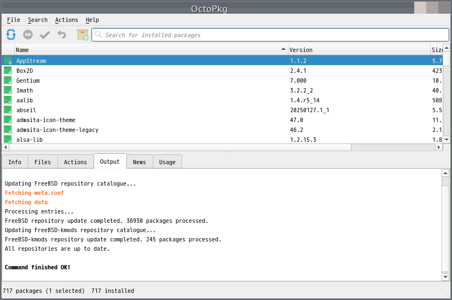This screenshot has height=300, width=452.
Task: Click output panel scroll down arrow
Action: click(445, 277)
